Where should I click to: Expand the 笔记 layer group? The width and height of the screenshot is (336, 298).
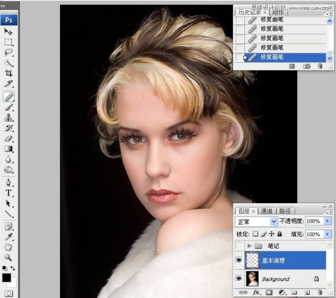click(x=250, y=246)
